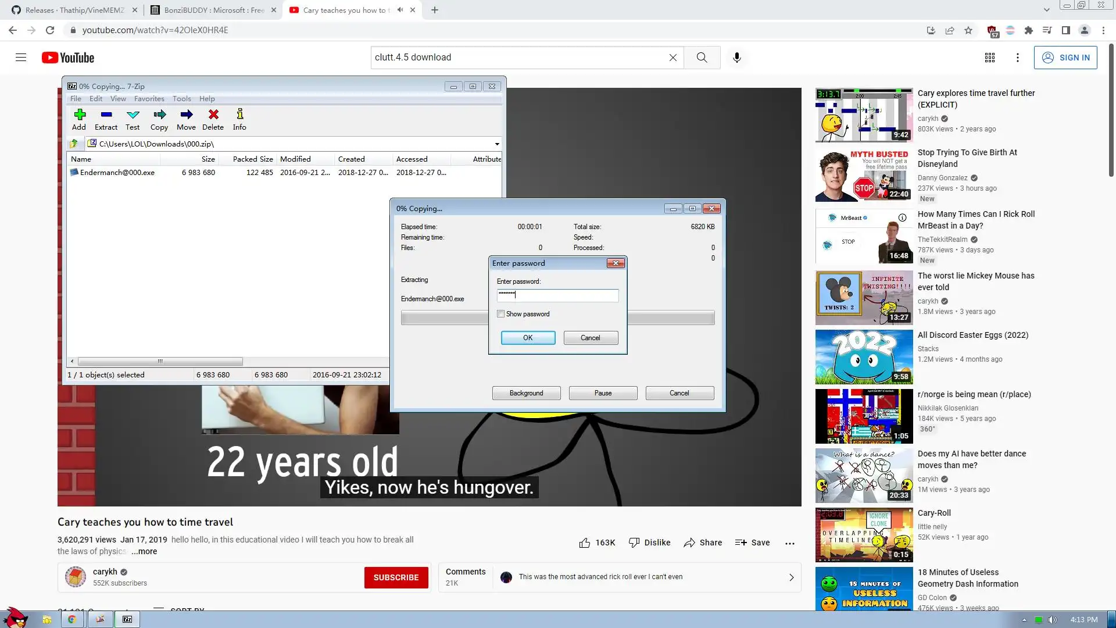Click the 7-Zip Add icon

point(79,119)
